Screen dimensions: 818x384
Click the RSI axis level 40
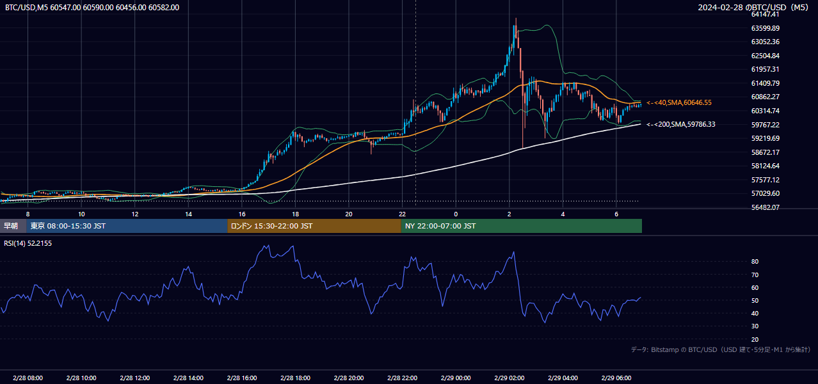[755, 313]
